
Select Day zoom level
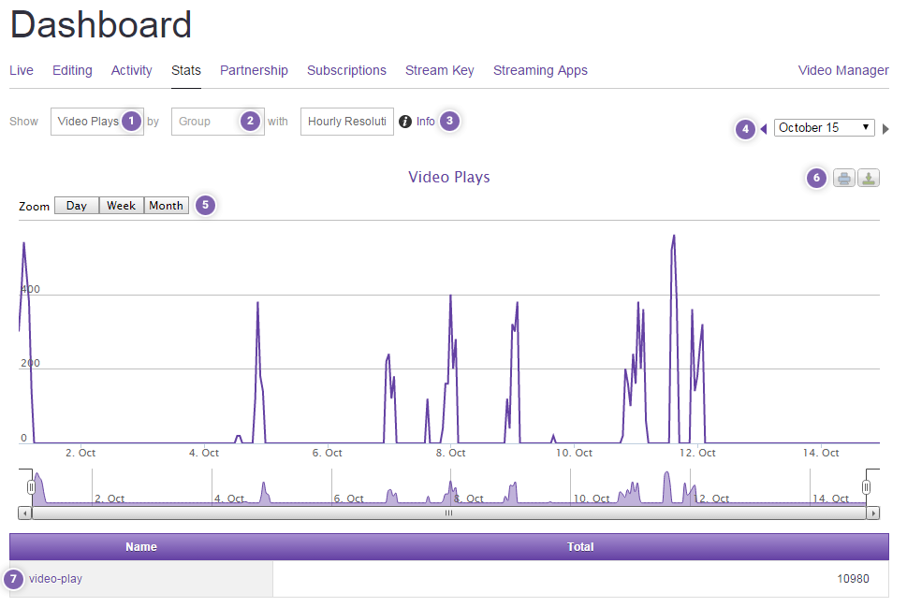[x=76, y=205]
